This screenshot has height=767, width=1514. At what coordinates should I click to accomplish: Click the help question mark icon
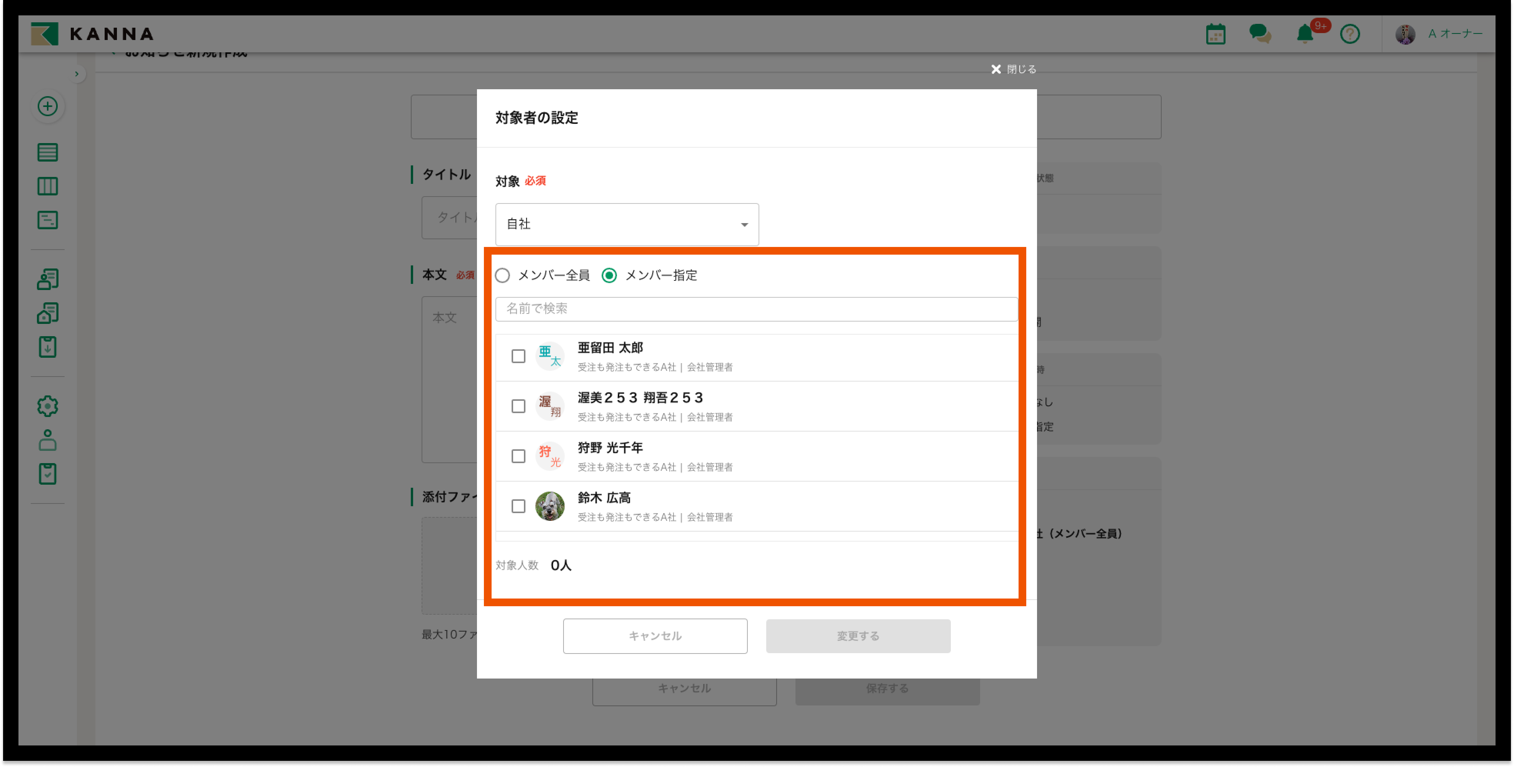tap(1349, 34)
